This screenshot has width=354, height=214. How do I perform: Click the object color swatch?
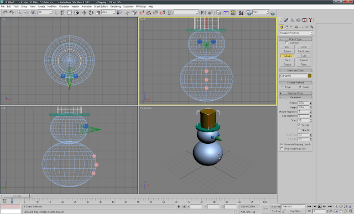pos(310,76)
